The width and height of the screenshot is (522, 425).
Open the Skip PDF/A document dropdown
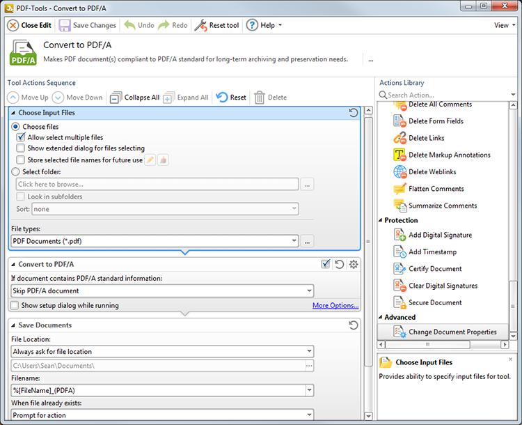[162, 291]
